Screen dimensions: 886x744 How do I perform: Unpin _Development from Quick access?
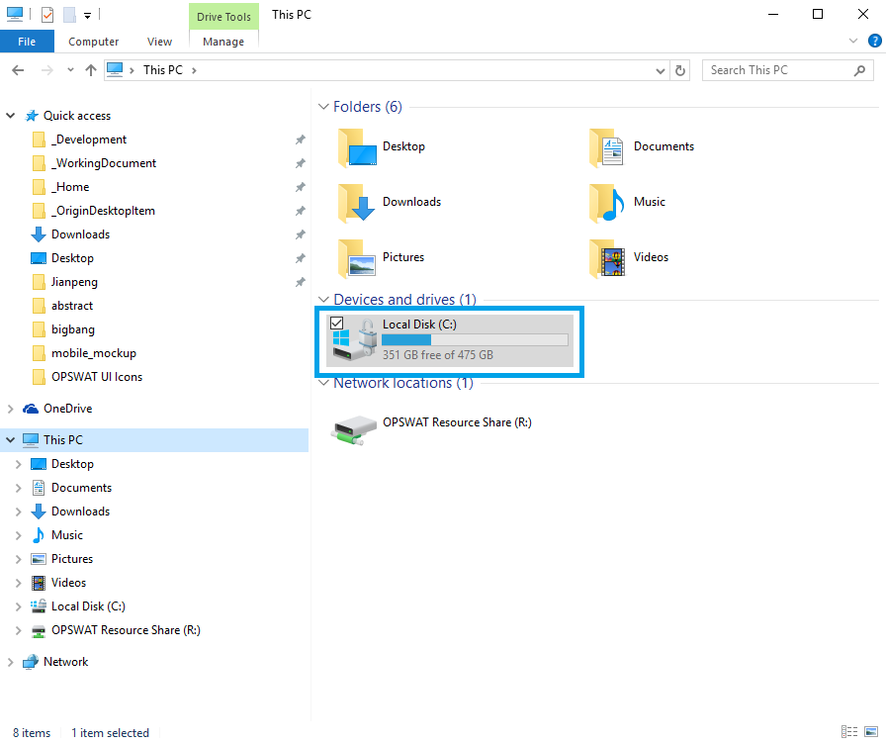pyautogui.click(x=300, y=139)
